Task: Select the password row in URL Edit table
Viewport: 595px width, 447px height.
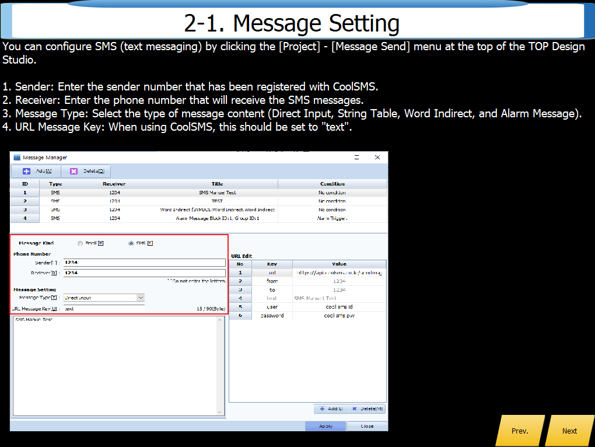Action: [307, 316]
